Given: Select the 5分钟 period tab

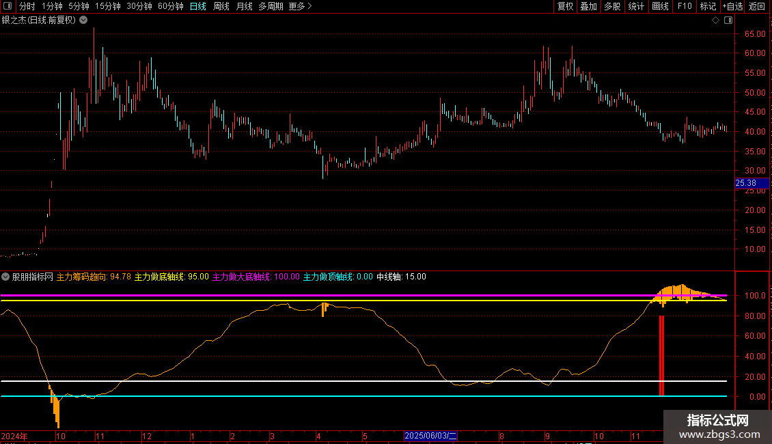Looking at the screenshot, I should (79, 7).
